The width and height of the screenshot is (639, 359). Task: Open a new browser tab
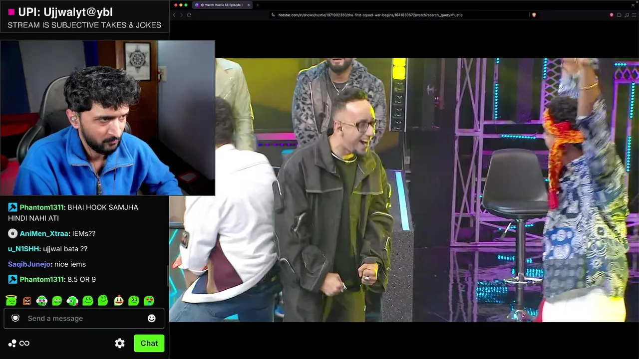pos(258,5)
